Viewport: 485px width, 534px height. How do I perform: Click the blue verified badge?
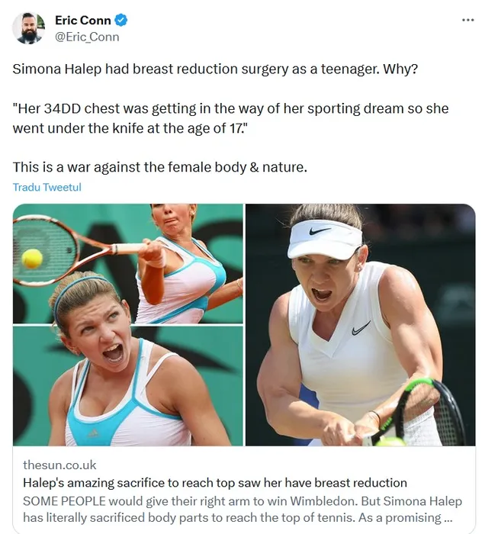click(120, 20)
